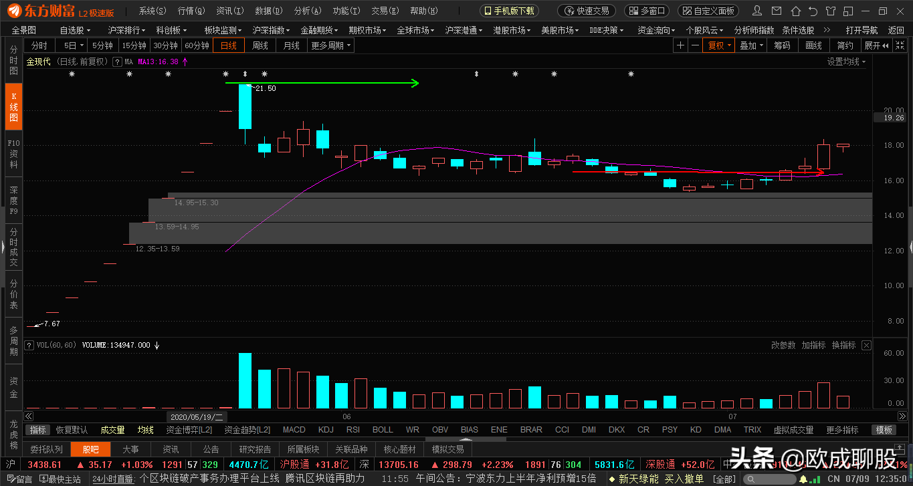
Task: Select the 资讯 bottom tab
Action: click(x=171, y=449)
